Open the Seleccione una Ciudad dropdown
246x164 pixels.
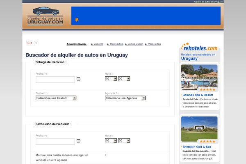(x=56, y=98)
